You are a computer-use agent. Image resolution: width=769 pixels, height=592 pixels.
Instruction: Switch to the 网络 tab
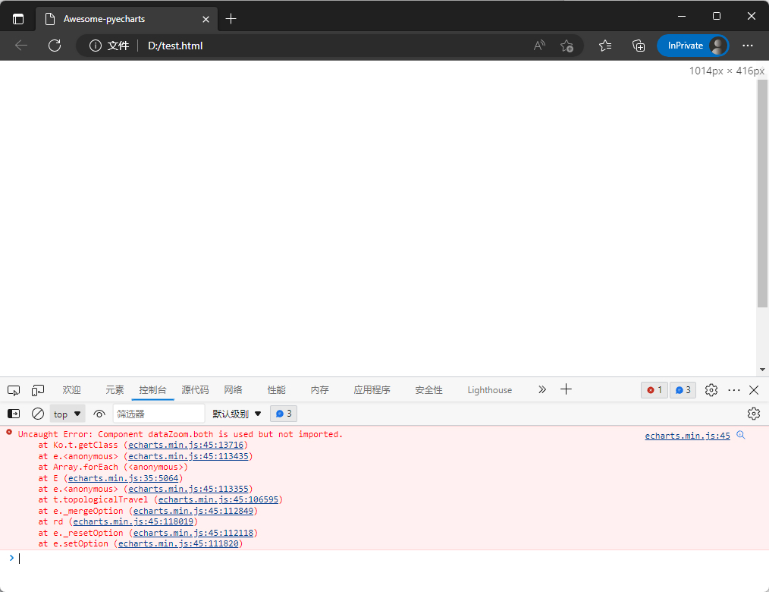(234, 389)
